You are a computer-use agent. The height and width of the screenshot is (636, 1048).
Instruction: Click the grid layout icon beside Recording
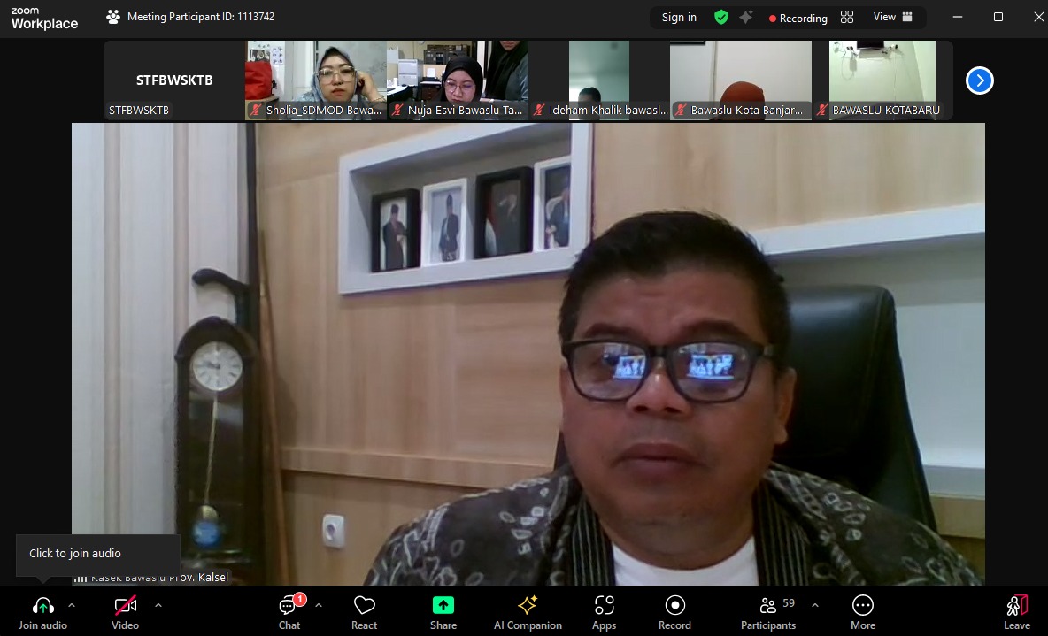pos(847,17)
